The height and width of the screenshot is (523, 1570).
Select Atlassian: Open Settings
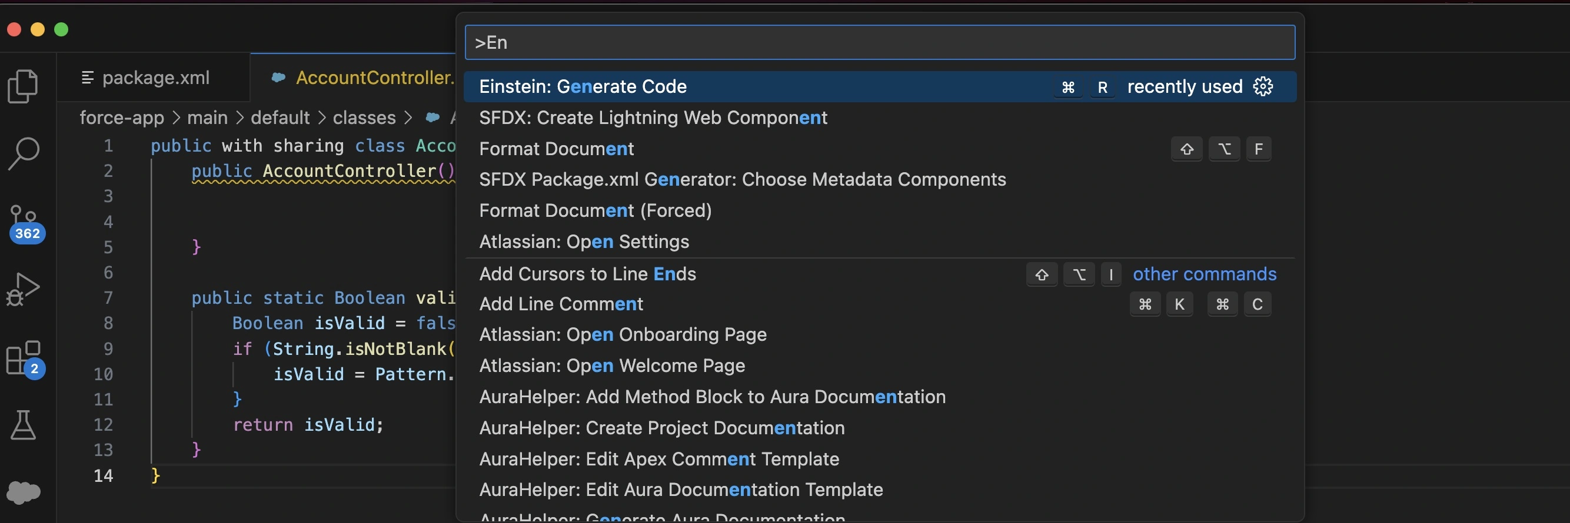click(880, 242)
